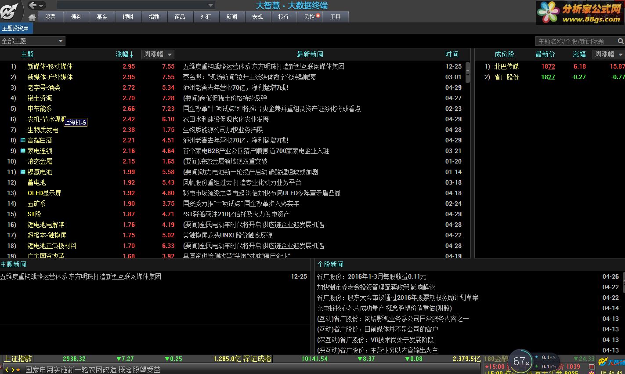Select the 生物质发电 theme
Viewport: 625px width, 374px height.
pos(43,130)
